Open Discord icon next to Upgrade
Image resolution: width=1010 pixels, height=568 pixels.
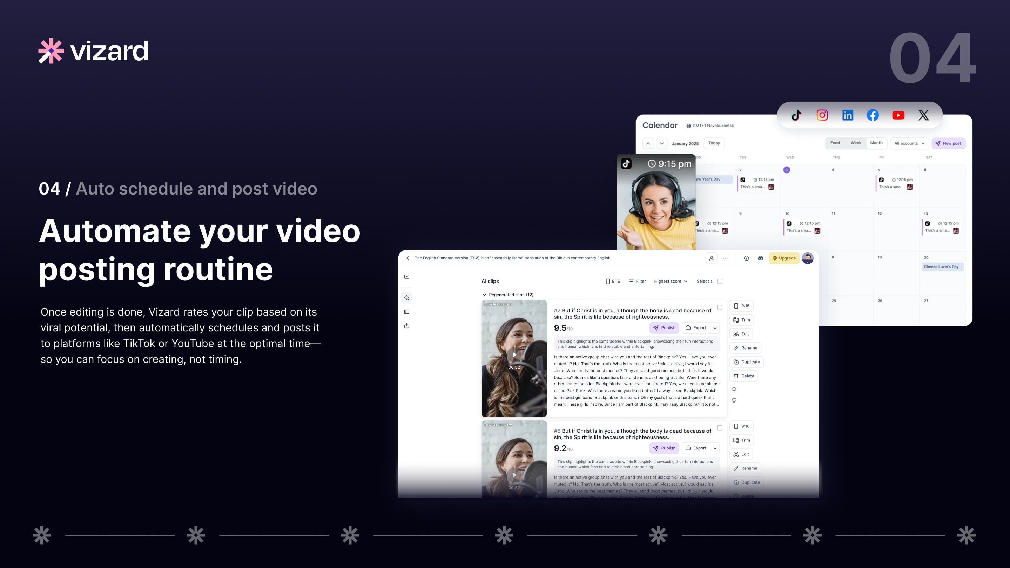coord(761,258)
